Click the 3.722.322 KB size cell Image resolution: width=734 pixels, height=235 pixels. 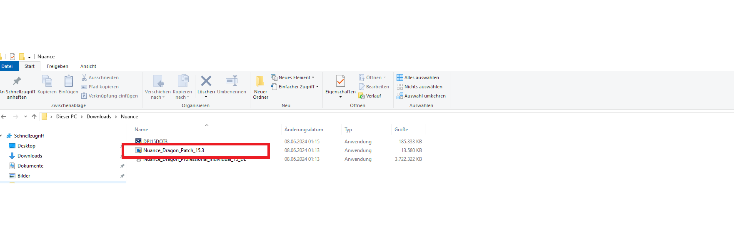point(408,159)
